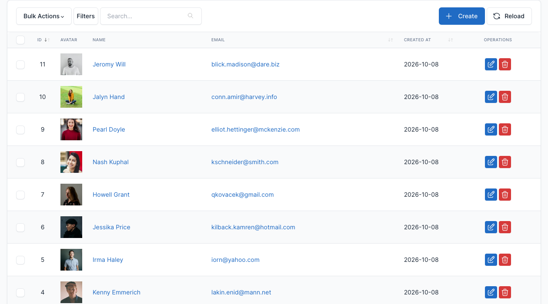
Task: Open the Filters panel
Action: pyautogui.click(x=86, y=16)
